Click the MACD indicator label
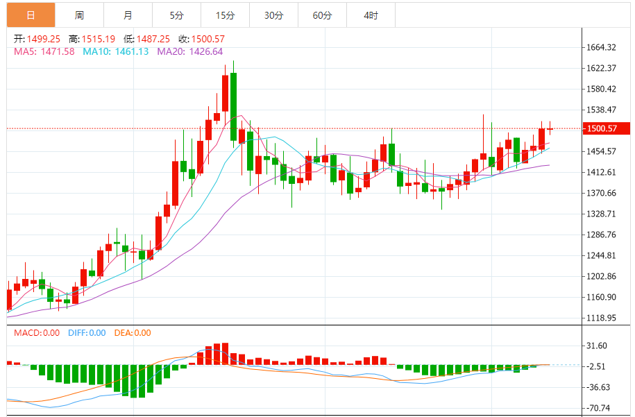635x417 pixels. 37,333
